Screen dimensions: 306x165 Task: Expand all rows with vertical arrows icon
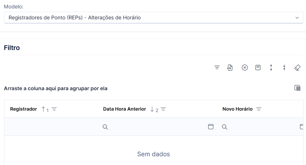[271, 68]
